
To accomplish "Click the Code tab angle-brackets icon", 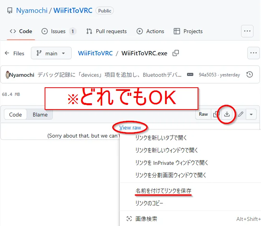I will tap(13, 31).
